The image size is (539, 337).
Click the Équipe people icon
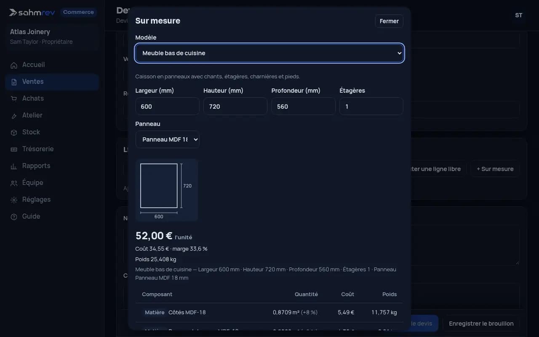click(14, 183)
